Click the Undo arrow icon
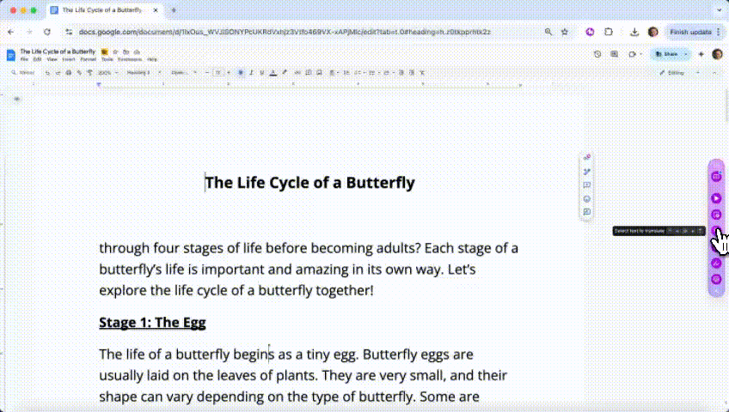This screenshot has height=412, width=729. coord(47,73)
